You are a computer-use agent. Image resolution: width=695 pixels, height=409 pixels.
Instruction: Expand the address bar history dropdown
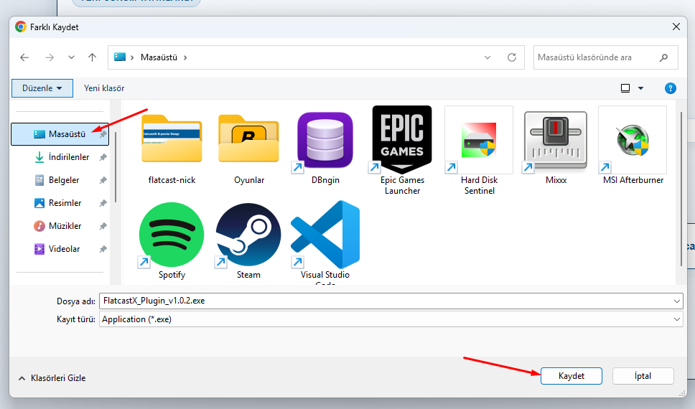click(487, 57)
